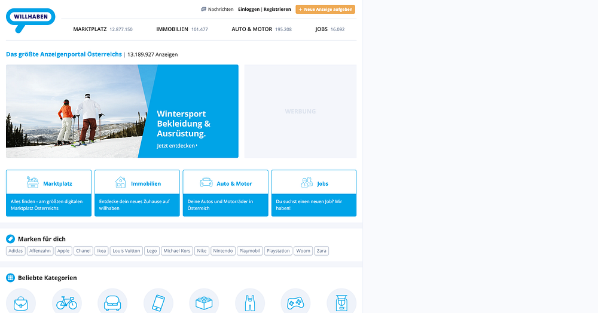Select the Adidas brand tag

coord(16,251)
